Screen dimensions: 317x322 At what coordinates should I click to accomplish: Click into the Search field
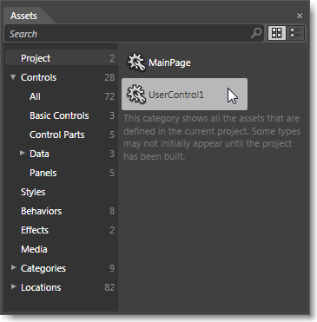(x=128, y=34)
